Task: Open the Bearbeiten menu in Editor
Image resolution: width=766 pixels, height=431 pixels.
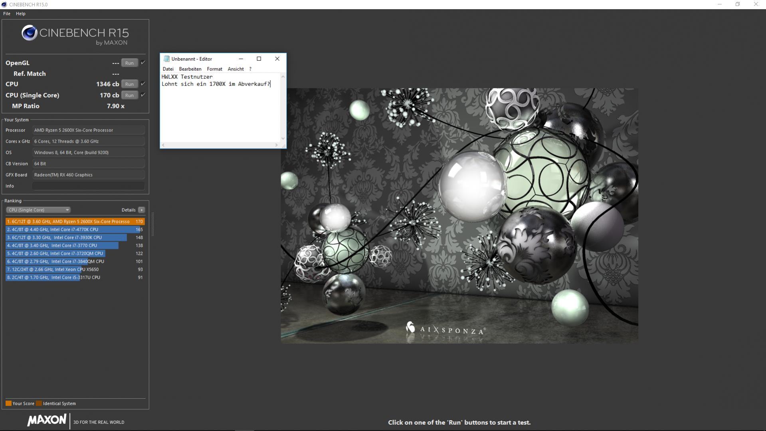Action: tap(190, 69)
